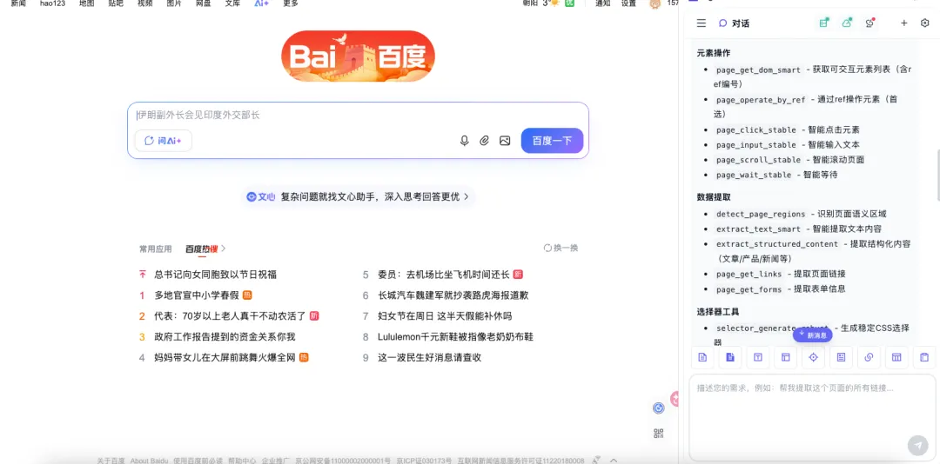Open hot search 这一波民生好消息请查收

(x=429, y=357)
